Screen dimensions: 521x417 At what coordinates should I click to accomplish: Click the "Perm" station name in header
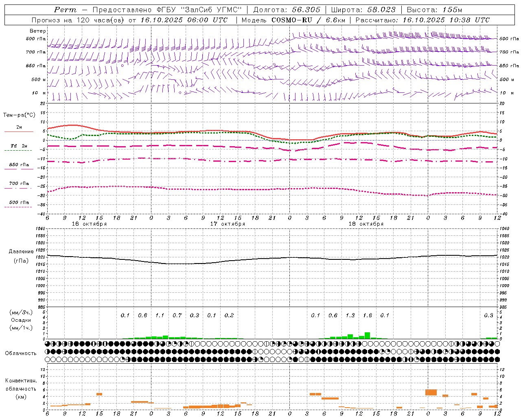tap(65, 10)
